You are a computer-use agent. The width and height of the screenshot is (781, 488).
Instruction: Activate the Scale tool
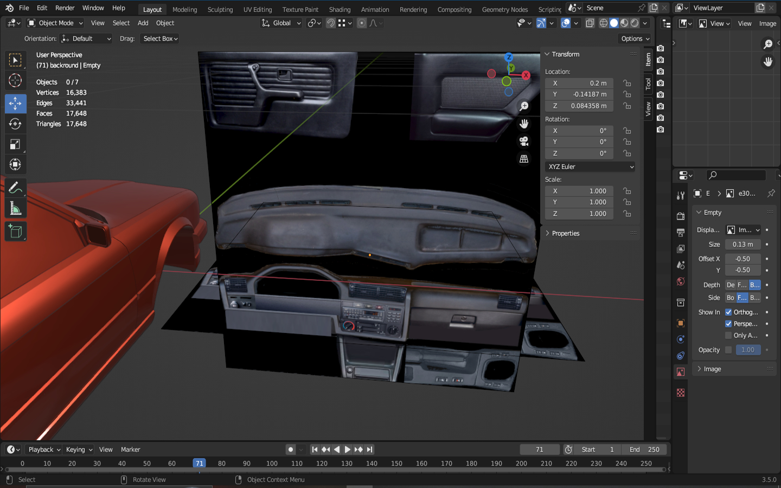coord(15,144)
